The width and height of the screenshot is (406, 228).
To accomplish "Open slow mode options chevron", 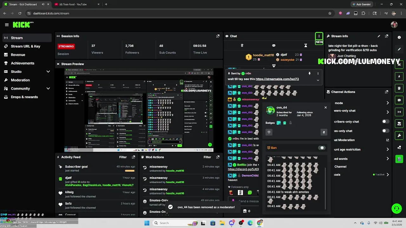I will [x=388, y=103].
